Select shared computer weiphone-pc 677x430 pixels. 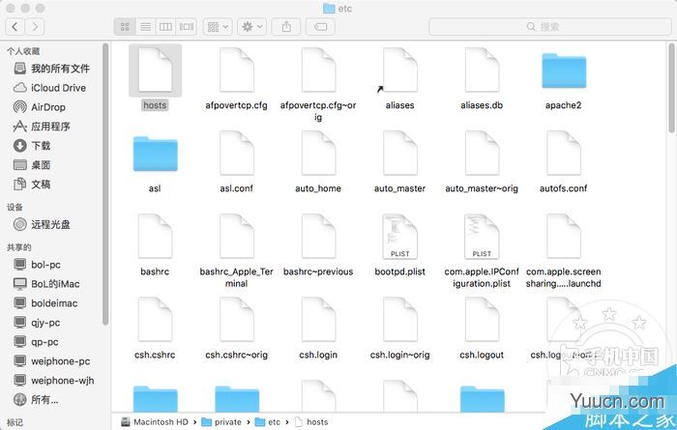52,361
